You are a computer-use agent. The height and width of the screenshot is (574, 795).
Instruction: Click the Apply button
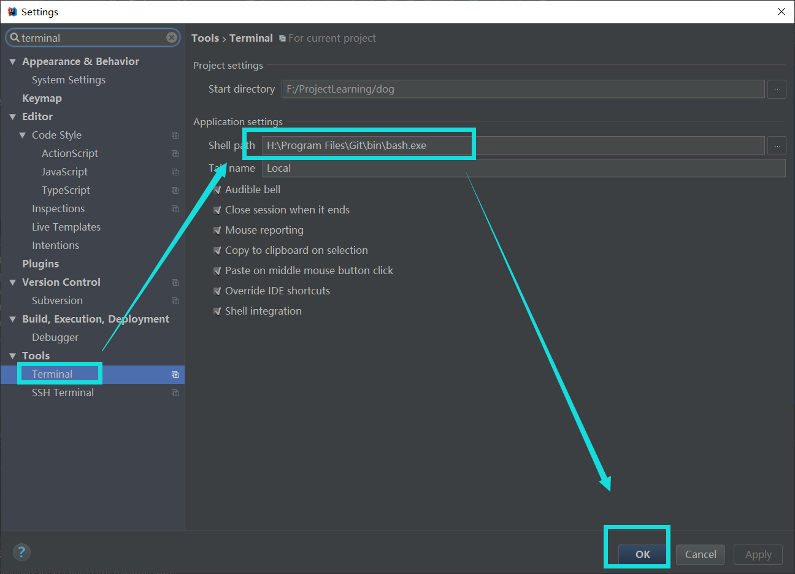tap(758, 554)
